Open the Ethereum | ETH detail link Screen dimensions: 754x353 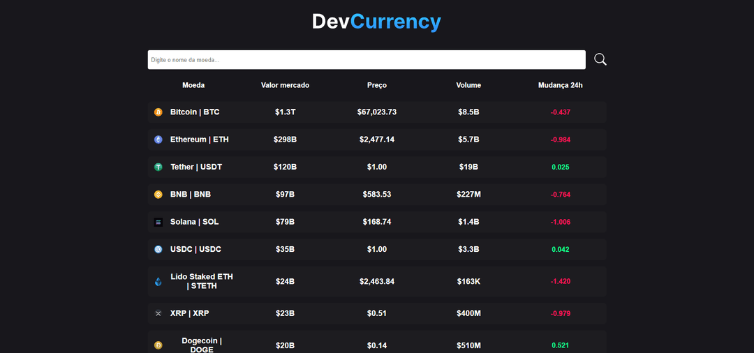pyautogui.click(x=200, y=140)
